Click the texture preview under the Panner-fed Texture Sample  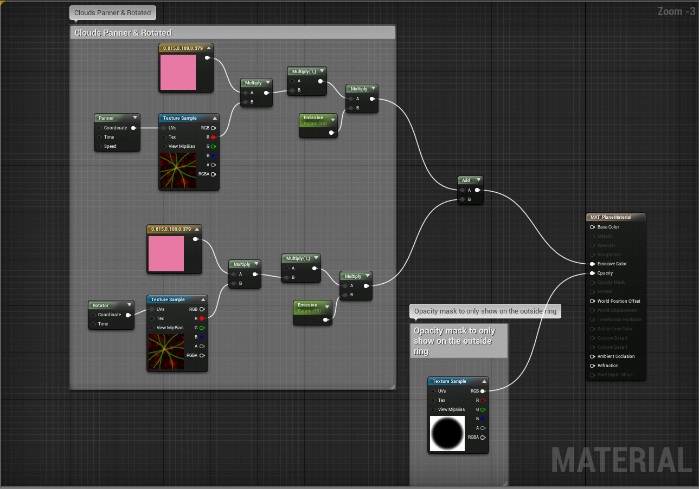[178, 171]
